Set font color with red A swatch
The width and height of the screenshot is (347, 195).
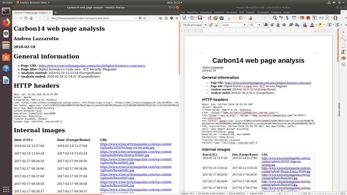click(312, 25)
